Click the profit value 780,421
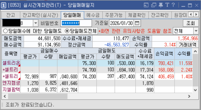 [166, 63]
